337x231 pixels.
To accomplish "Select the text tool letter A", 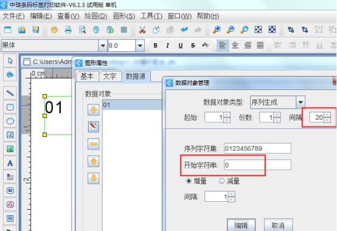I will pyautogui.click(x=10, y=163).
